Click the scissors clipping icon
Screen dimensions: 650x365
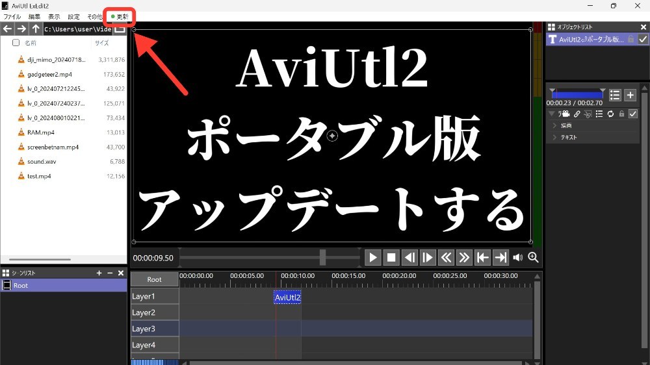588,114
